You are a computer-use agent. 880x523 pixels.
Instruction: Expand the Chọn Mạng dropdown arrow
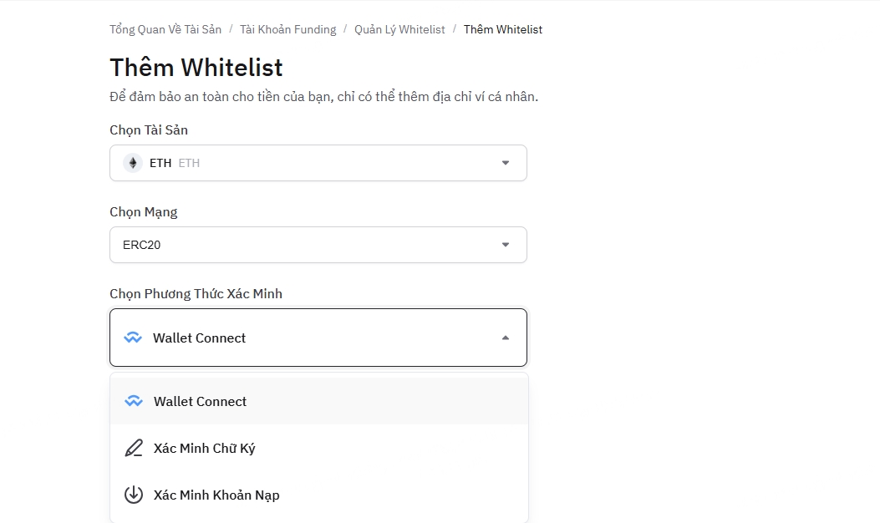click(505, 245)
